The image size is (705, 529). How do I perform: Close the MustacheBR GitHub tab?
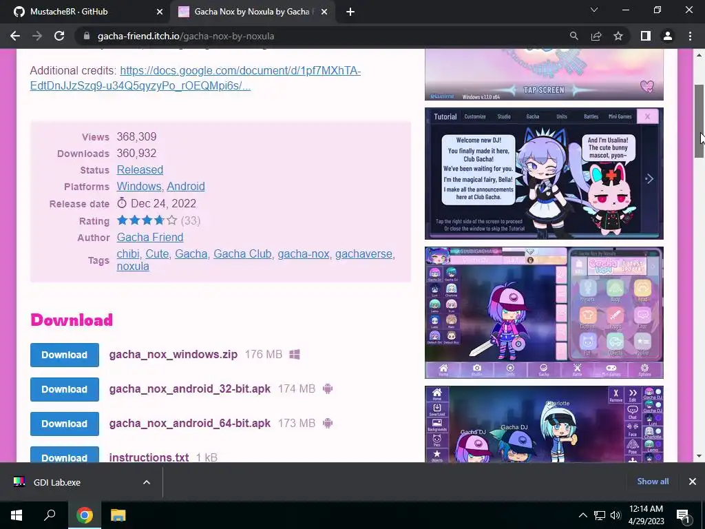point(160,12)
